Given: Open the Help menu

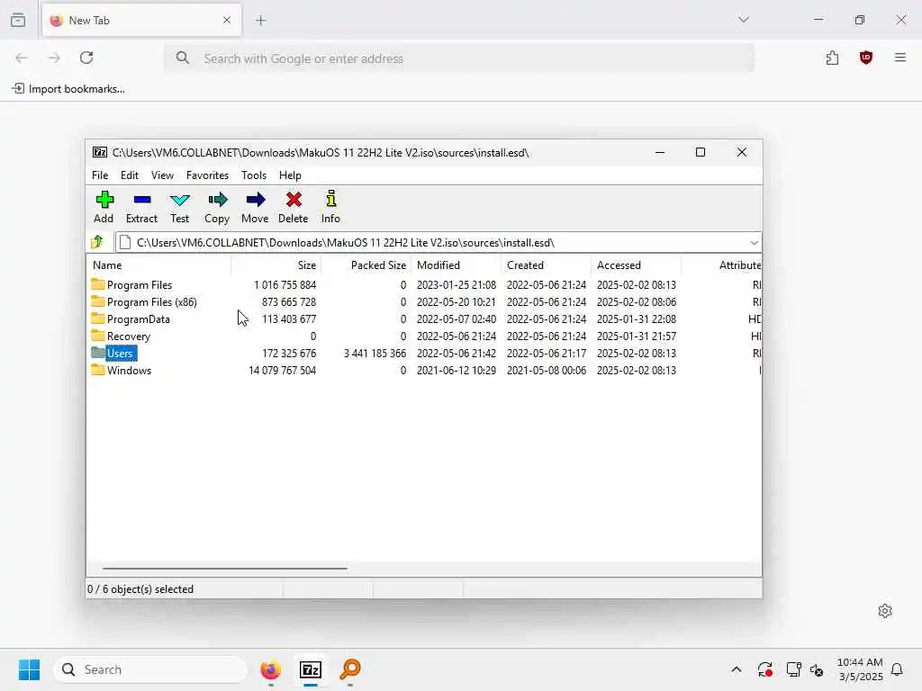Looking at the screenshot, I should tap(290, 175).
